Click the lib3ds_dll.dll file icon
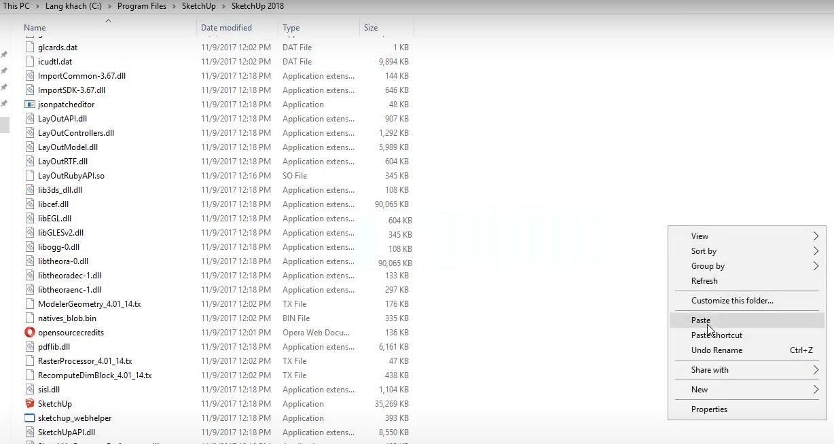Viewport: 834px width, 444px height. point(29,190)
